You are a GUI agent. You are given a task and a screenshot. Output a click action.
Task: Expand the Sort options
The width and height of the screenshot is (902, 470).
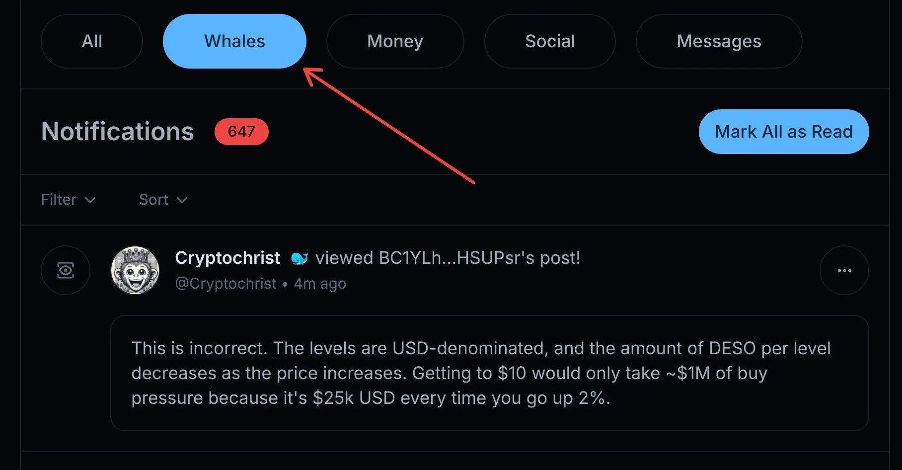tap(162, 199)
